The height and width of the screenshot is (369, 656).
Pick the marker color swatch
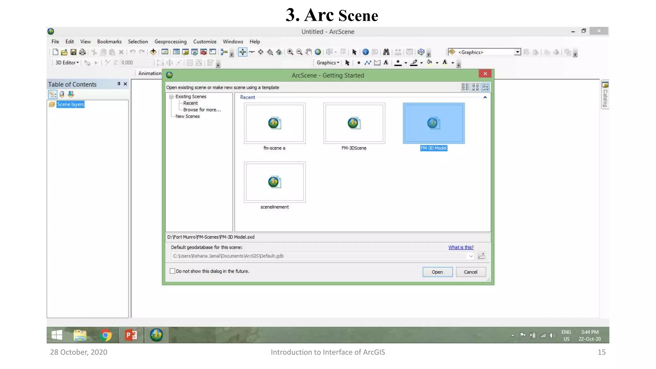click(398, 63)
